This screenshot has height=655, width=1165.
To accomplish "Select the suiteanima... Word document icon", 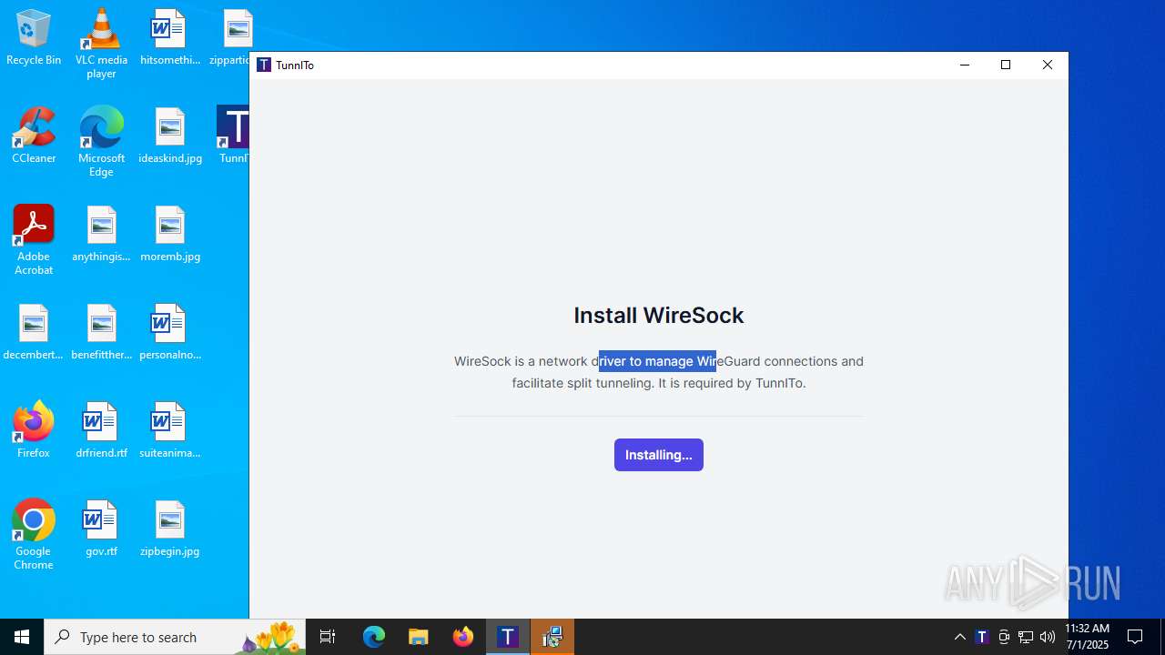I will click(169, 431).
